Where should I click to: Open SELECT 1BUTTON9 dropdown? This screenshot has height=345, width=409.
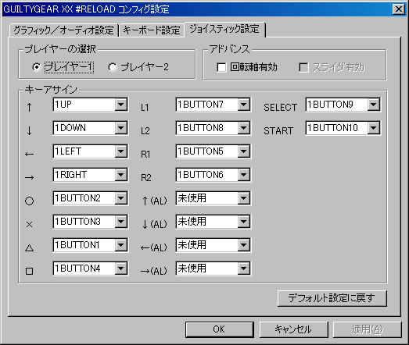pyautogui.click(x=343, y=105)
